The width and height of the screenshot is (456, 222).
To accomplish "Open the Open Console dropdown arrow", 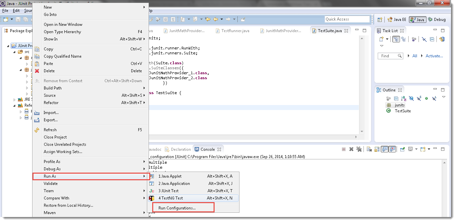I will tap(429, 149).
